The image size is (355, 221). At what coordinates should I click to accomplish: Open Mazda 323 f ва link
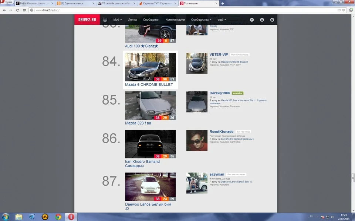point(138,123)
